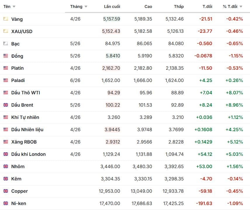Click the UK flag next to Nhôm

[6, 166]
